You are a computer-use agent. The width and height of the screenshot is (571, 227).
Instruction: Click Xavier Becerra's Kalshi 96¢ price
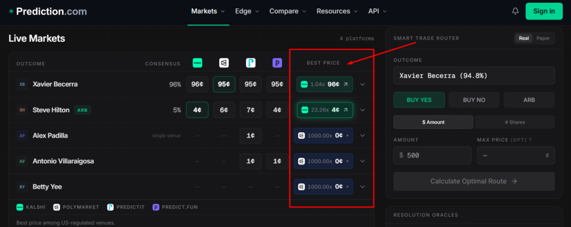pyautogui.click(x=197, y=84)
